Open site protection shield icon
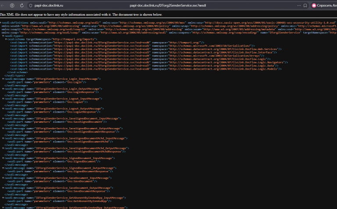The width and height of the screenshot is (337, 209). (31, 6)
